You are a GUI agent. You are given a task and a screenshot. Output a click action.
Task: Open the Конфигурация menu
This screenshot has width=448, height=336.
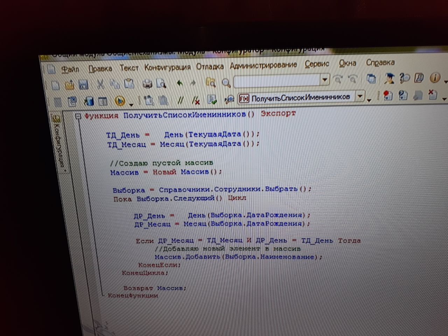tap(167, 67)
